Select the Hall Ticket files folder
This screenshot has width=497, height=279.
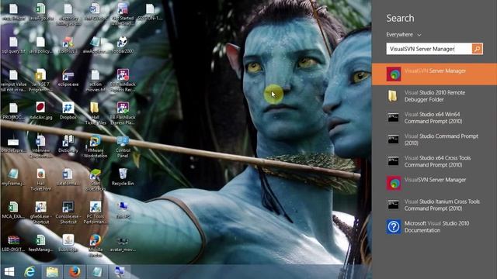click(x=95, y=113)
